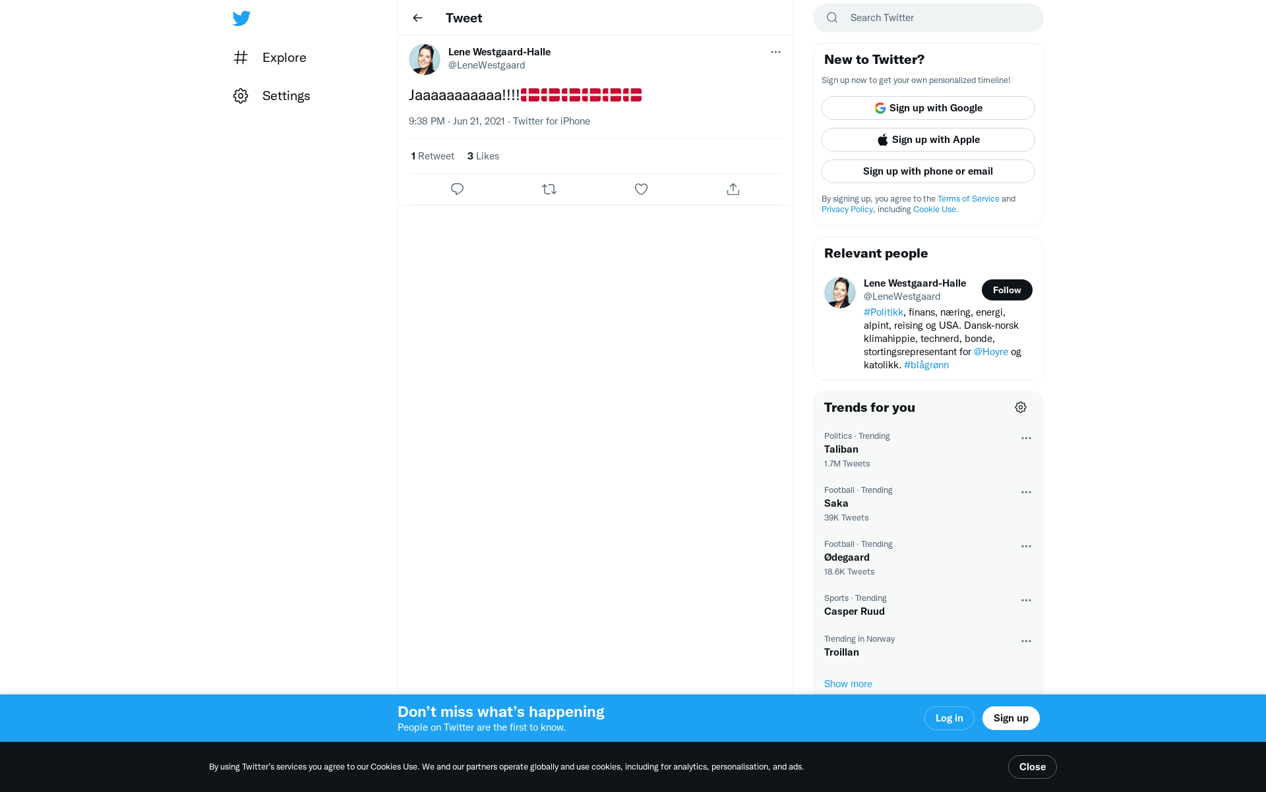Like the tweet with the heart icon

(641, 189)
